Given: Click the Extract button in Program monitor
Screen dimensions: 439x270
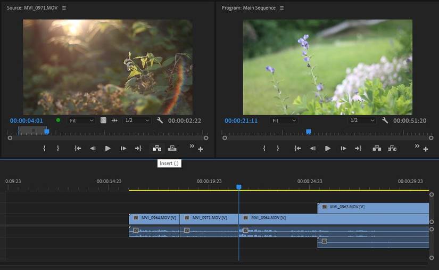Looking at the screenshot, I should click(x=392, y=148).
